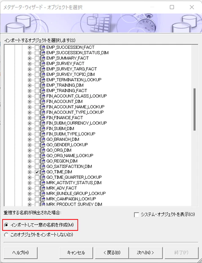Viewport: 202px width, 263px height.
Task: Click the table icon beside MRK_CAMPAIGN_LOOKUP
Action: coord(43,199)
